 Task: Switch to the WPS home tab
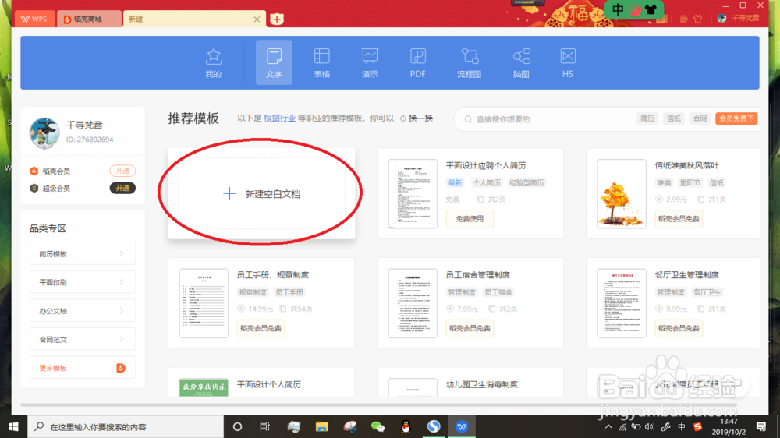(x=34, y=19)
